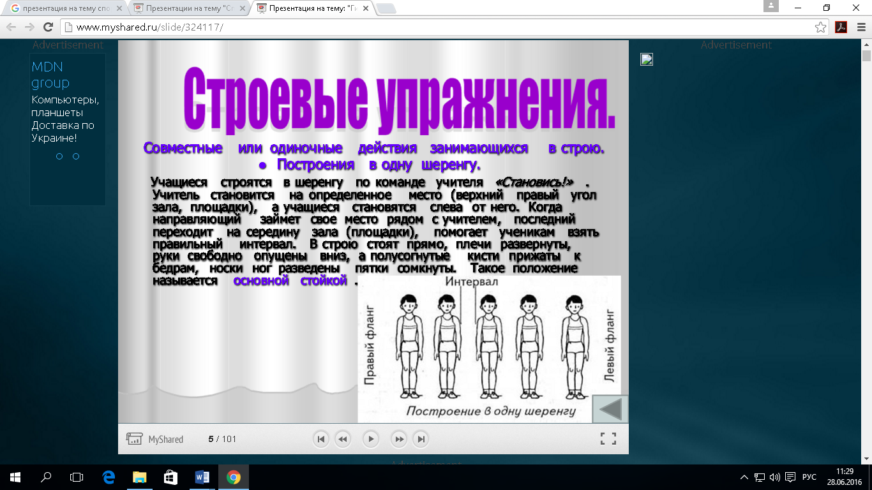
Task: Open the MyShared logo link
Action: (155, 439)
